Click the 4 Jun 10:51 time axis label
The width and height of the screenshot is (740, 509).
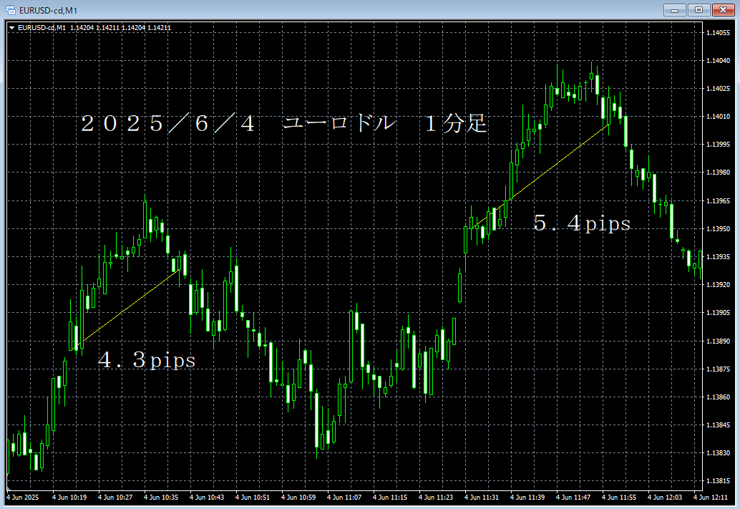click(253, 498)
